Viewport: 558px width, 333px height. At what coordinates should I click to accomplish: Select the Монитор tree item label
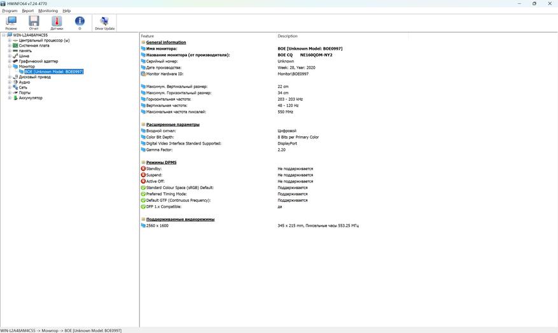tap(27, 67)
